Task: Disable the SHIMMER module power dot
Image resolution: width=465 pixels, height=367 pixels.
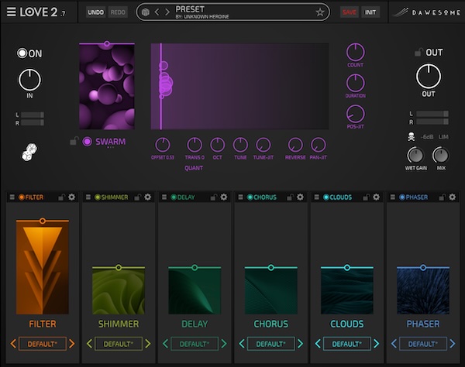Action: pyautogui.click(x=98, y=197)
